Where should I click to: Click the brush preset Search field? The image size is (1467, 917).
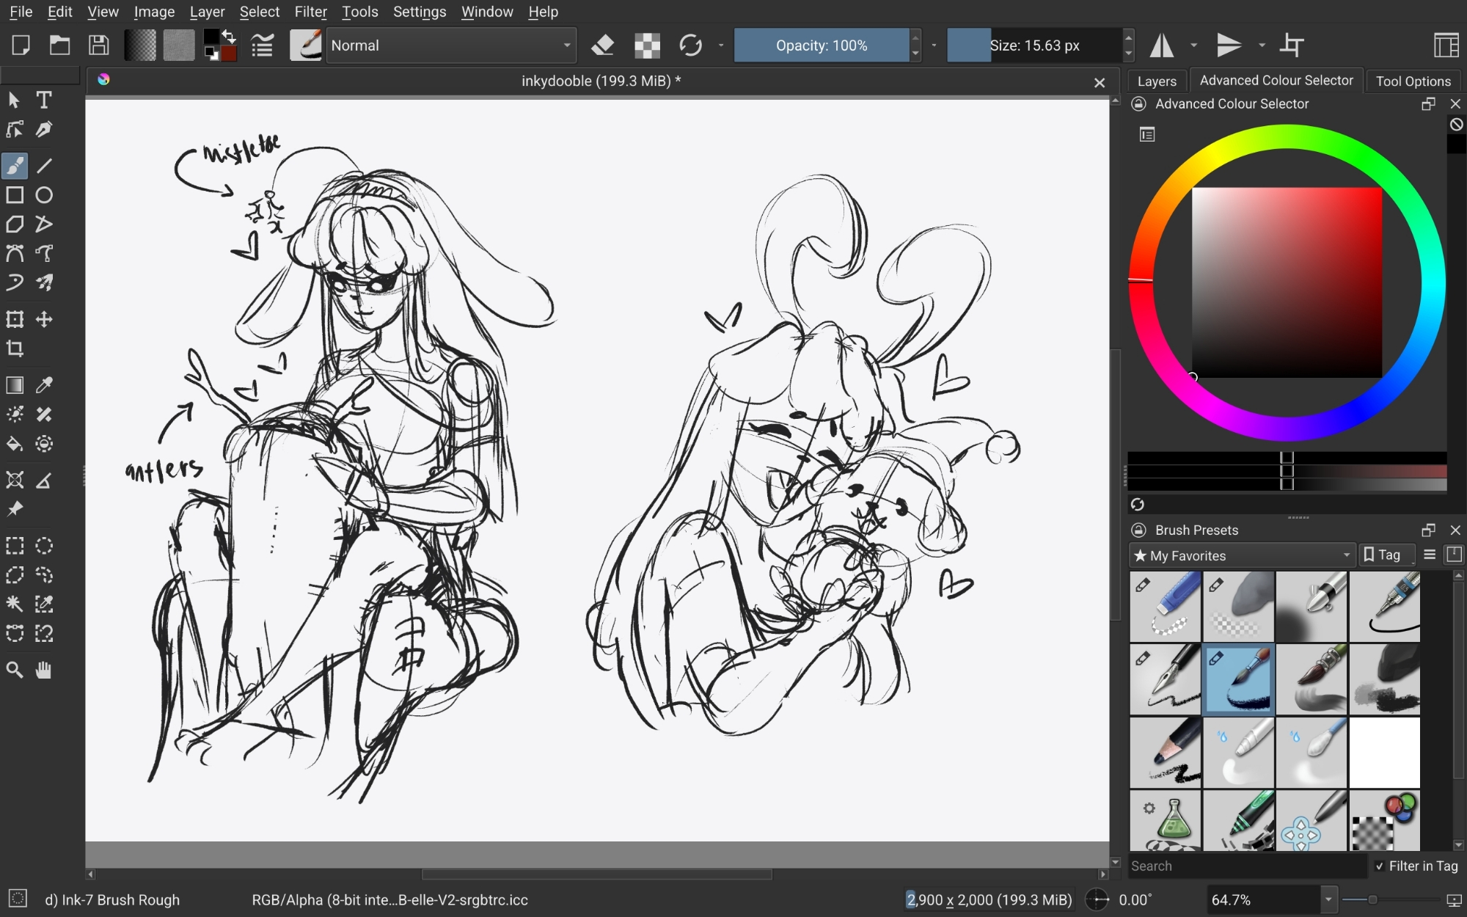[x=1247, y=866]
